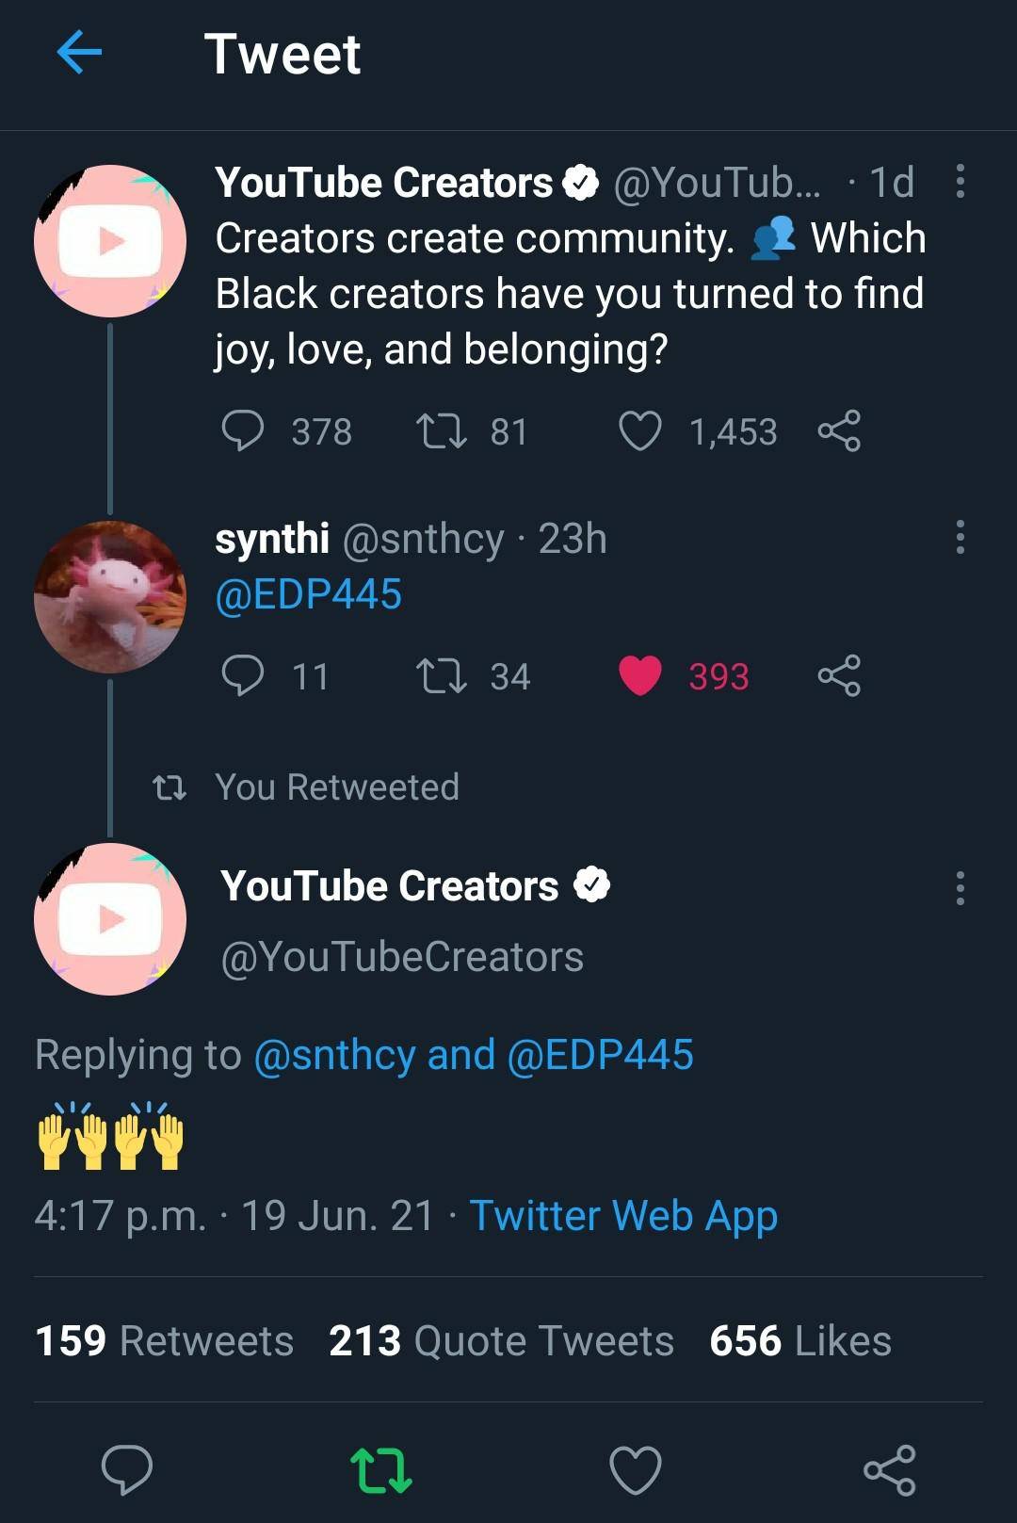Screen dimensions: 1017x1523
Task: Open the share icon on synthi's tweet
Action: 839,676
